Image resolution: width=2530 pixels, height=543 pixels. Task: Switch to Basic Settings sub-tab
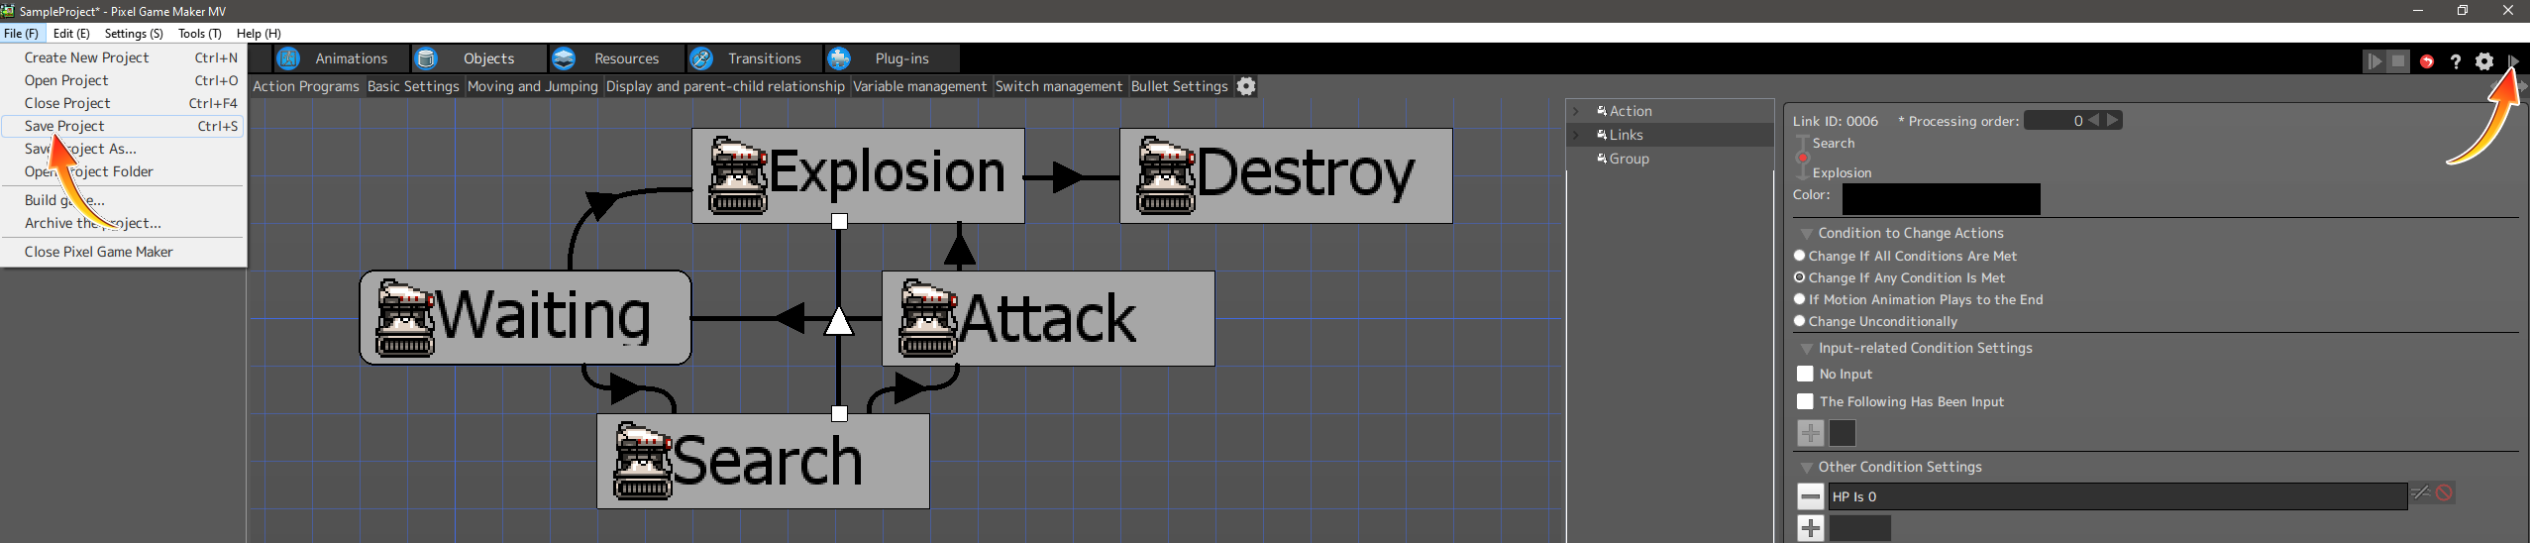413,86
